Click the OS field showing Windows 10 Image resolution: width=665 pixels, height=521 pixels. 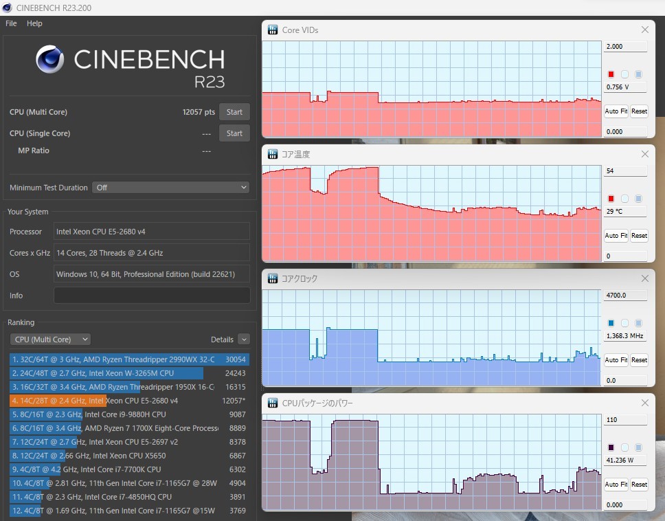click(x=152, y=274)
